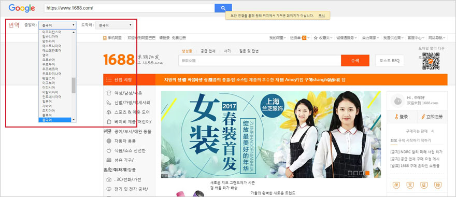Viewport: 456px width, 197px height.
Task: Click the blue Google search magnifier button
Action: pos(223,8)
